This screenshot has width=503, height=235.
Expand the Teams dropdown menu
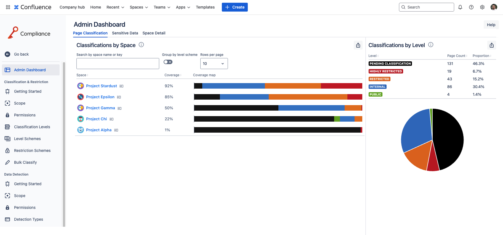(162, 7)
